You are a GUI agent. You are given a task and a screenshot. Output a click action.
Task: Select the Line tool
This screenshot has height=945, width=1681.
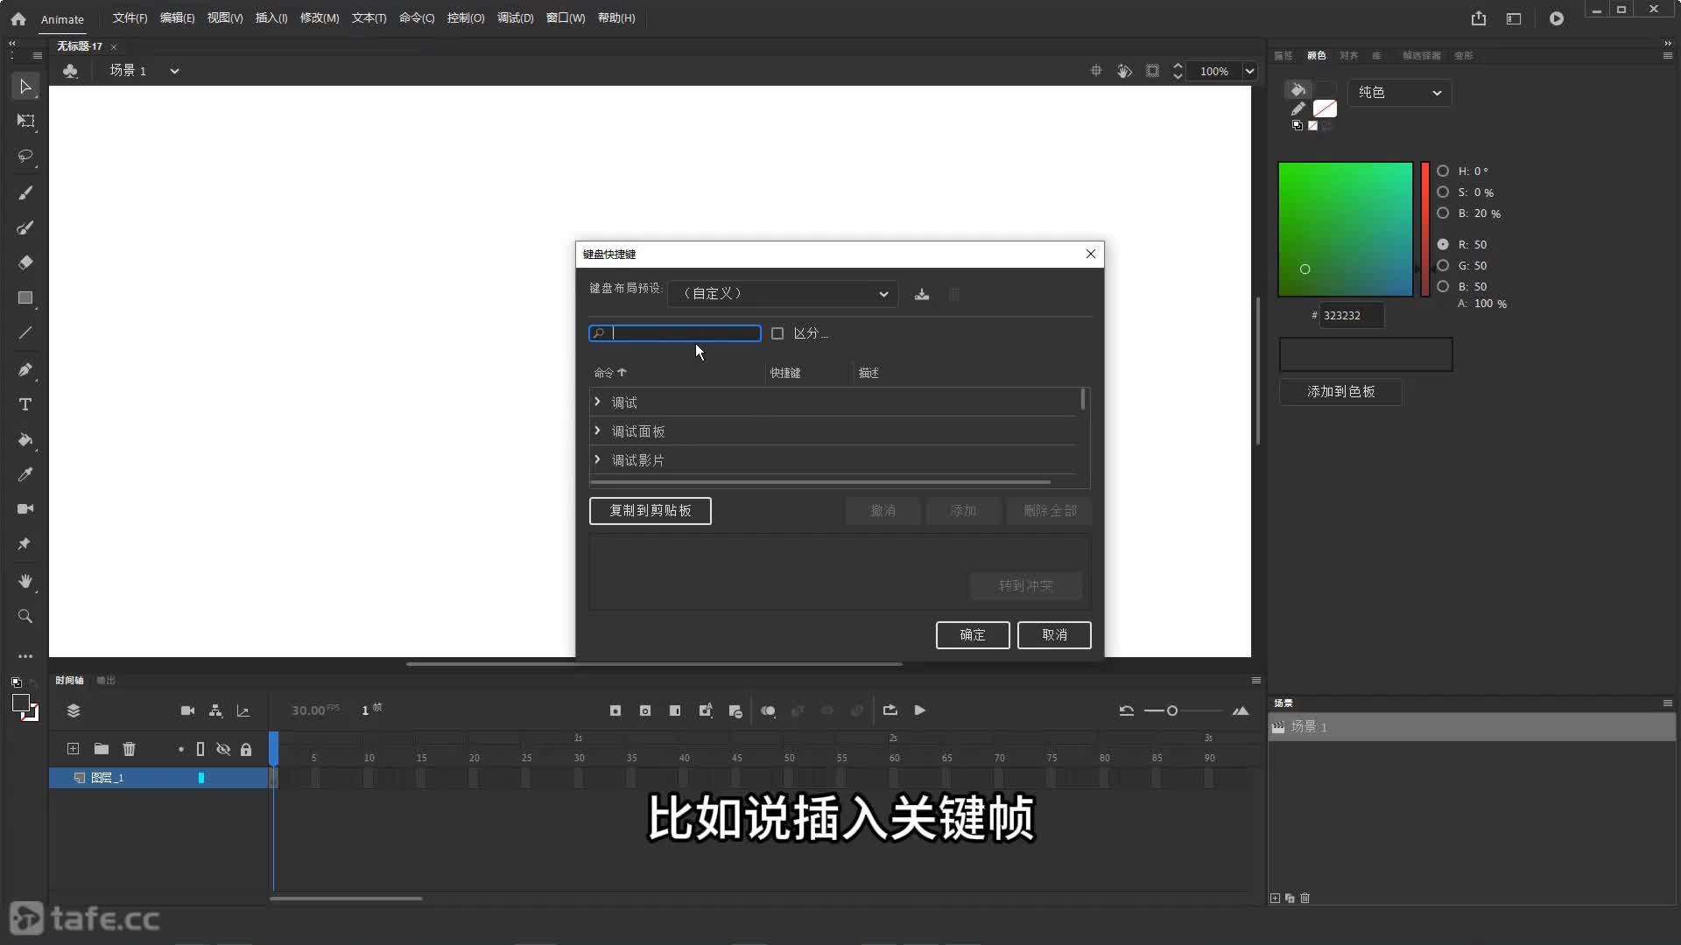pos(25,333)
